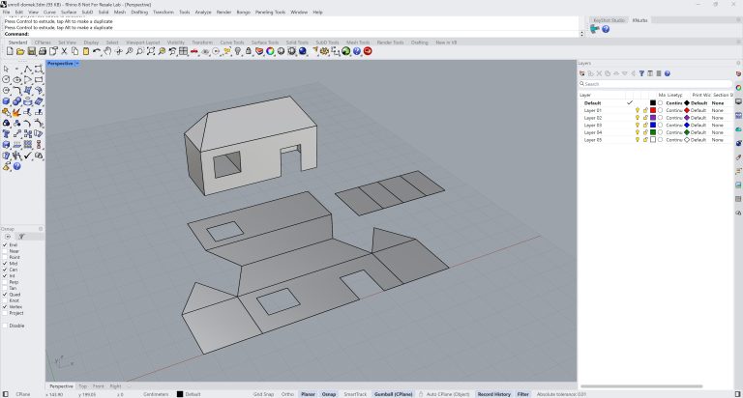Click the New file icon in Standard toolbar

[x=10, y=51]
